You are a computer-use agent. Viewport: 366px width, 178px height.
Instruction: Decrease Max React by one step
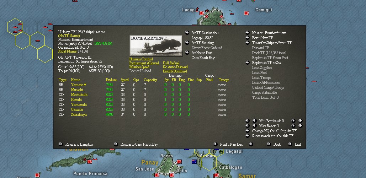point(254,125)
